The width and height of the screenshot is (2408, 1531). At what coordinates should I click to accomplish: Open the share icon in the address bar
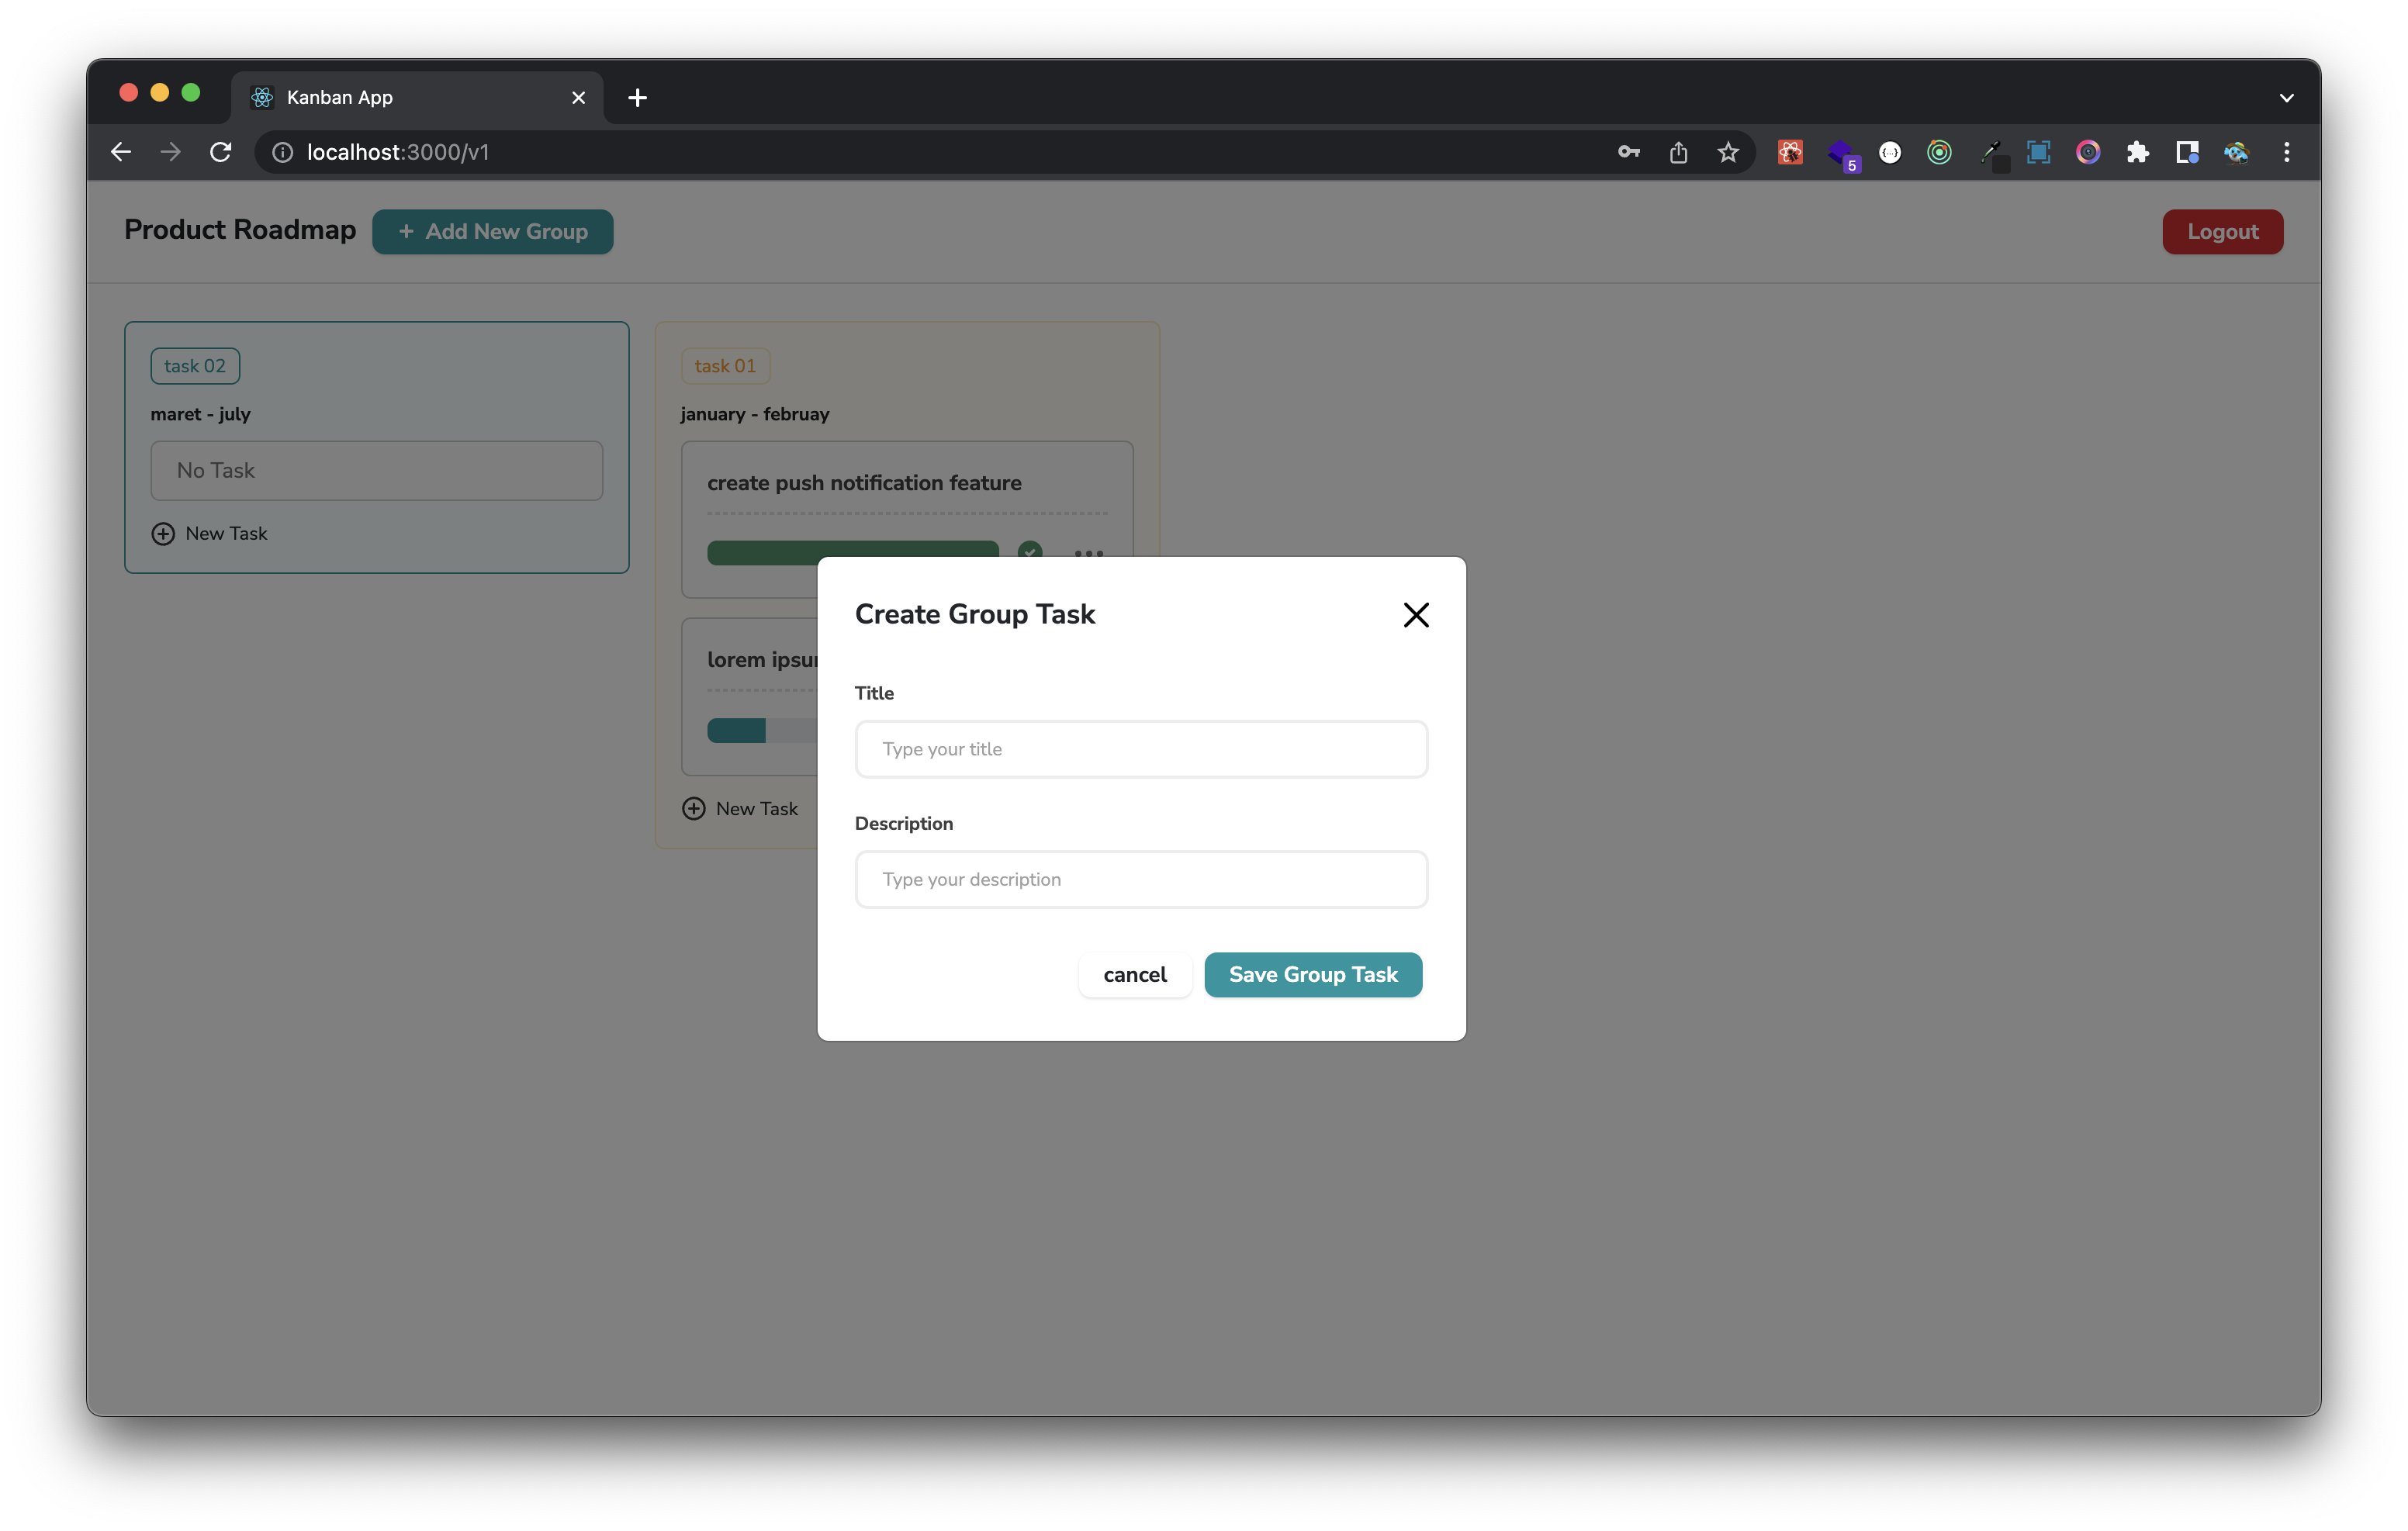(x=1678, y=152)
